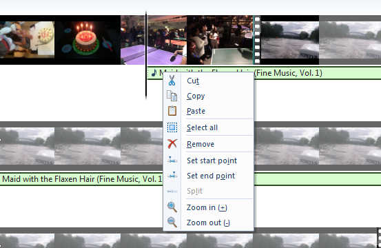Image resolution: width=381 pixels, height=248 pixels.
Task: Click the music note icon on audio track
Action: (154, 73)
